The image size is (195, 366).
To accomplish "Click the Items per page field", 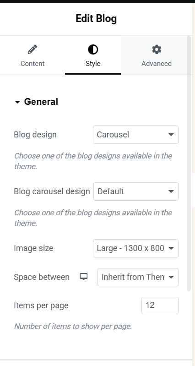I will [160, 306].
